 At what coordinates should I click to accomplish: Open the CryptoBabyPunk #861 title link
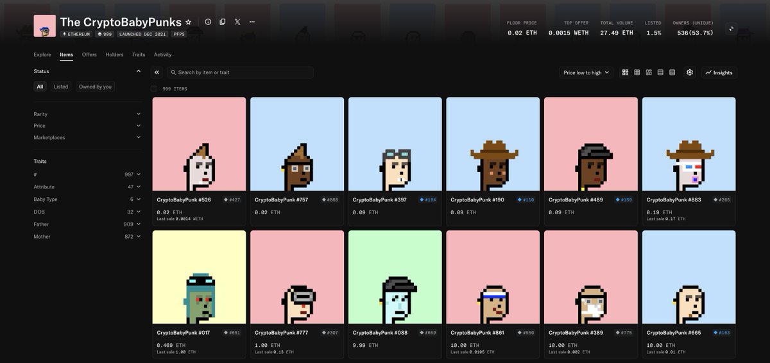tap(477, 333)
